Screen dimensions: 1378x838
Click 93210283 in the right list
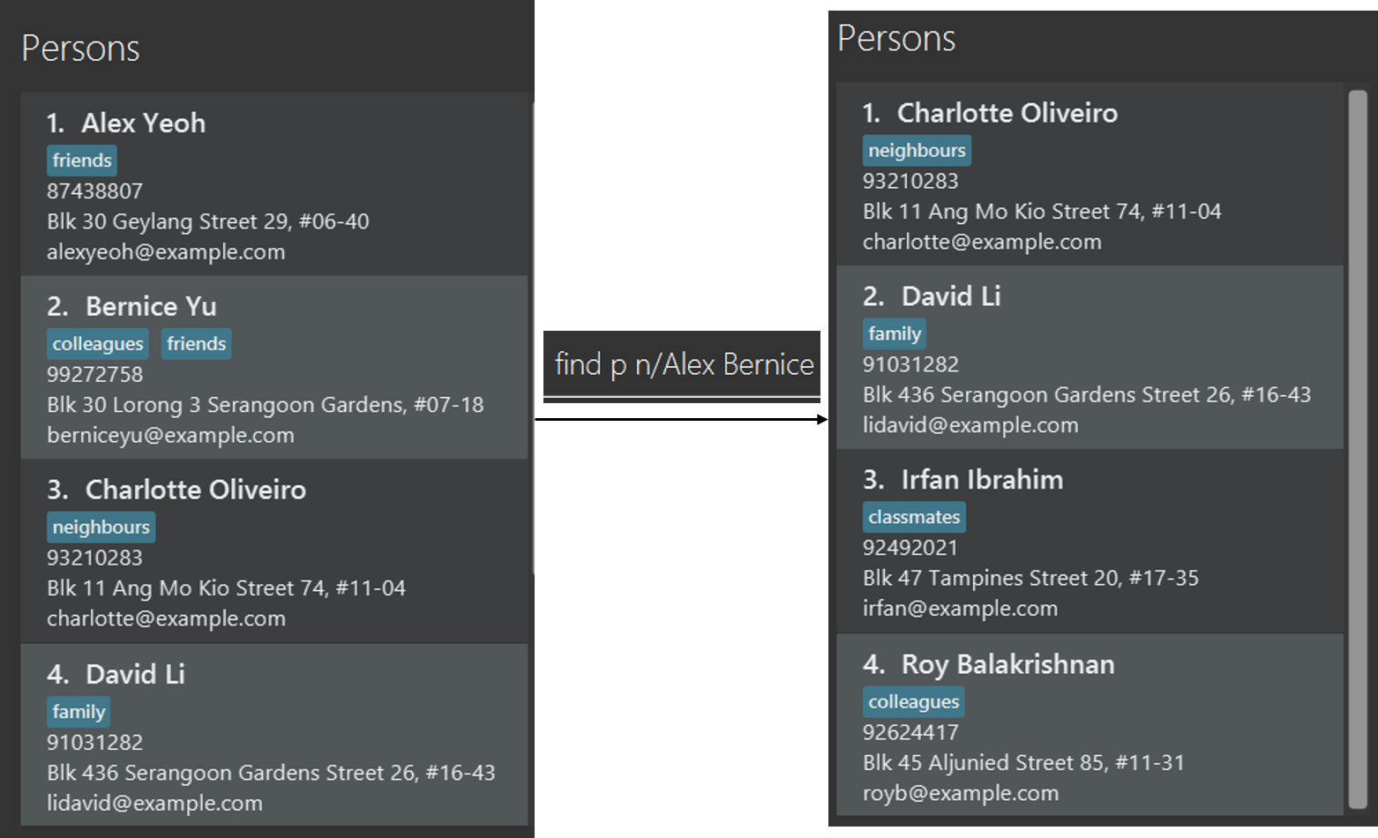click(910, 182)
